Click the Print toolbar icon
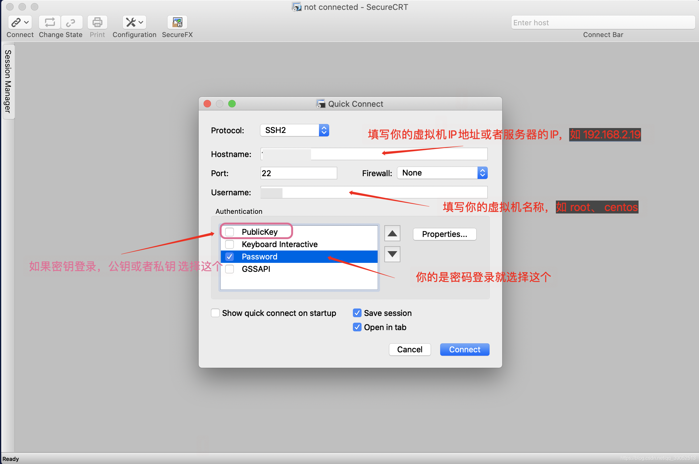Viewport: 699px width, 464px height. pyautogui.click(x=97, y=22)
